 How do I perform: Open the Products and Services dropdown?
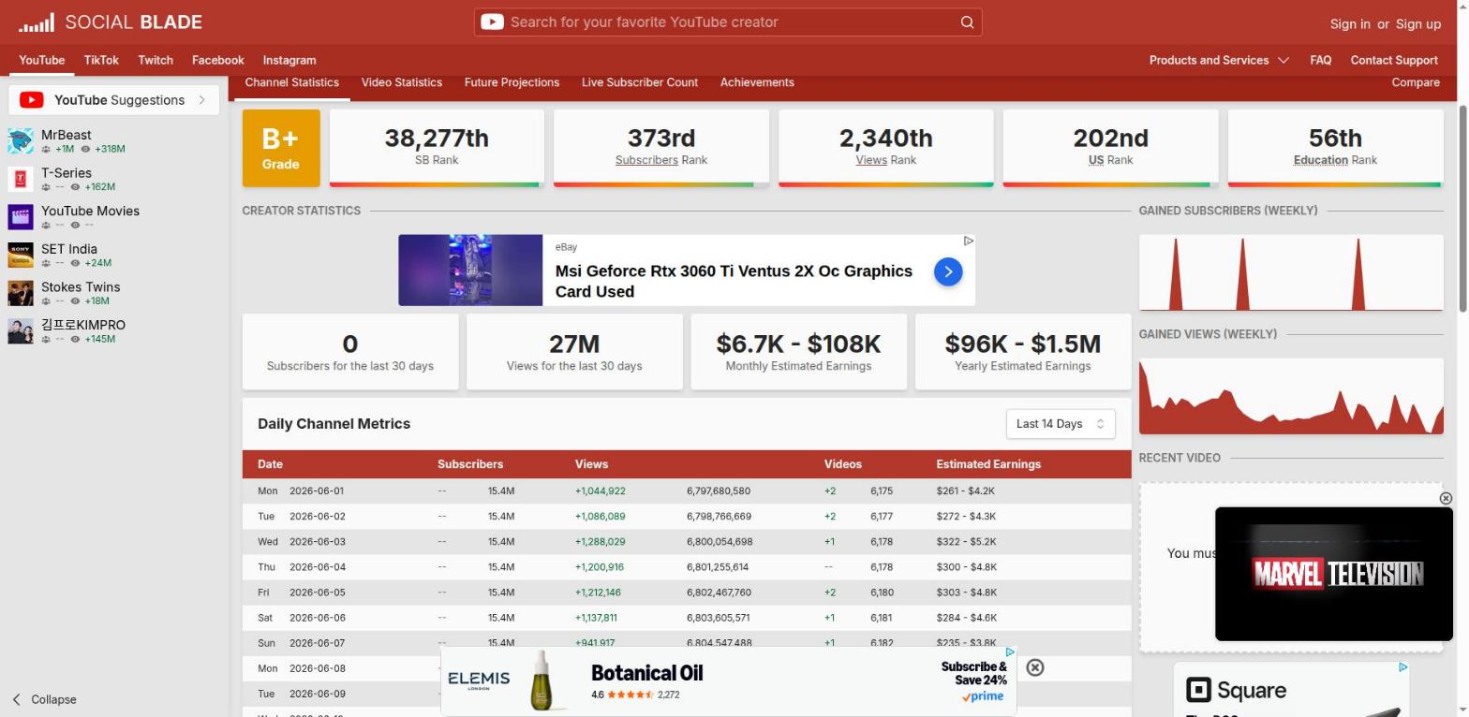(x=1219, y=60)
